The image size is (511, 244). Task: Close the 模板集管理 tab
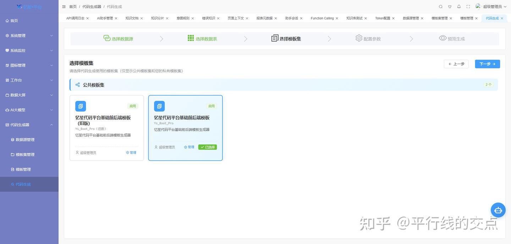point(451,18)
